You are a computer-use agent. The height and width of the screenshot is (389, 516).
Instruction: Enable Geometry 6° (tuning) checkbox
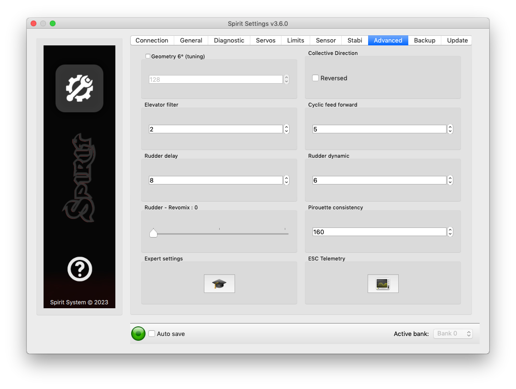148,56
